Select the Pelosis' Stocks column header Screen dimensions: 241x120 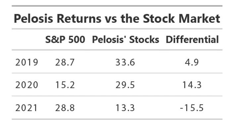125,40
